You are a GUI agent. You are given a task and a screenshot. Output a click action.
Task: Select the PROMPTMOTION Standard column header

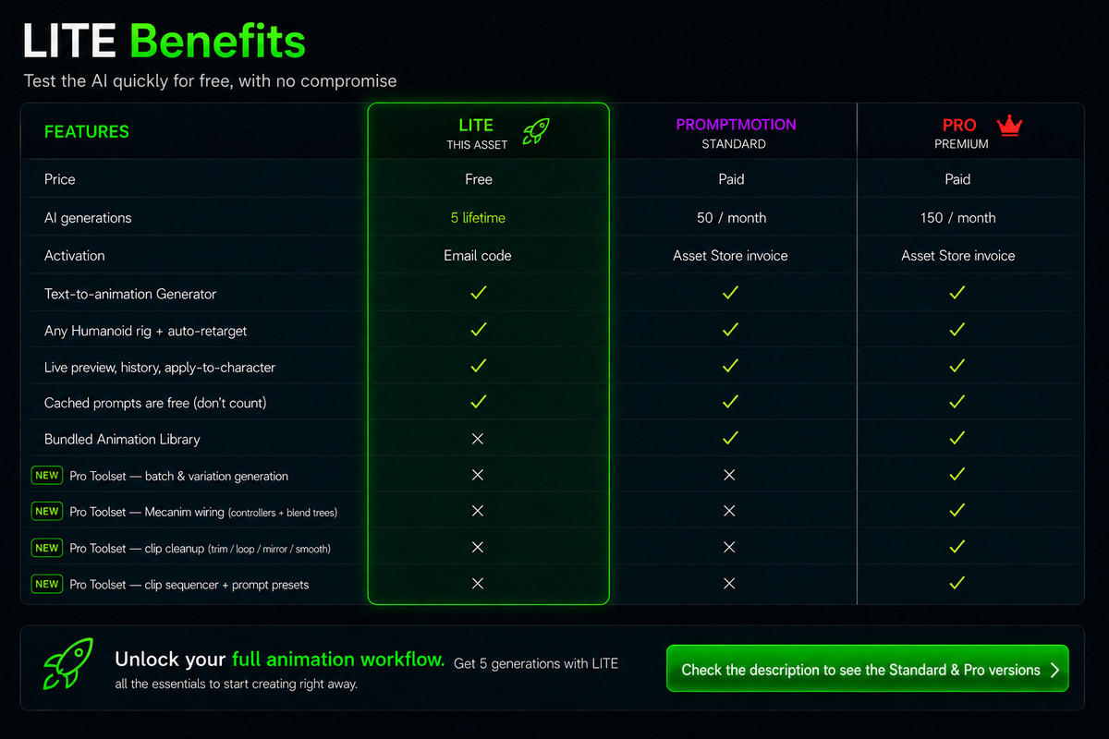736,133
